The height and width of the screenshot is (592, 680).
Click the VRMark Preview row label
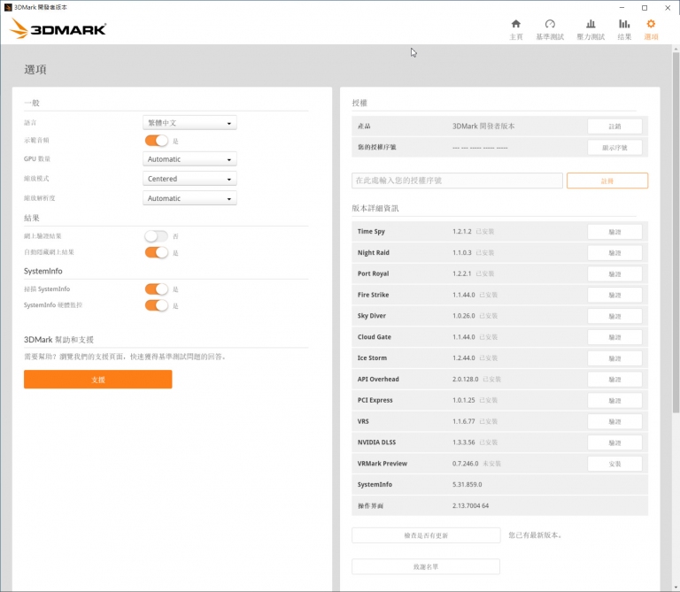pyautogui.click(x=382, y=464)
